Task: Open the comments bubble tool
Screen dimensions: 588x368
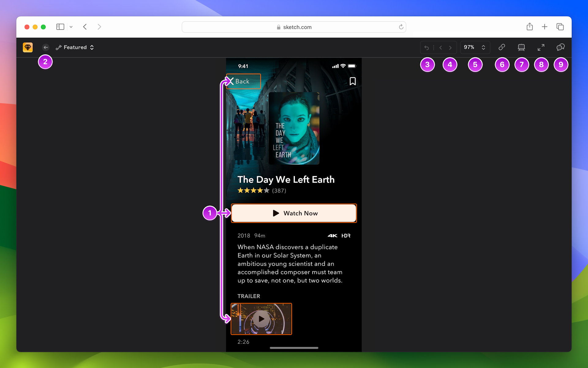Action: tap(561, 47)
